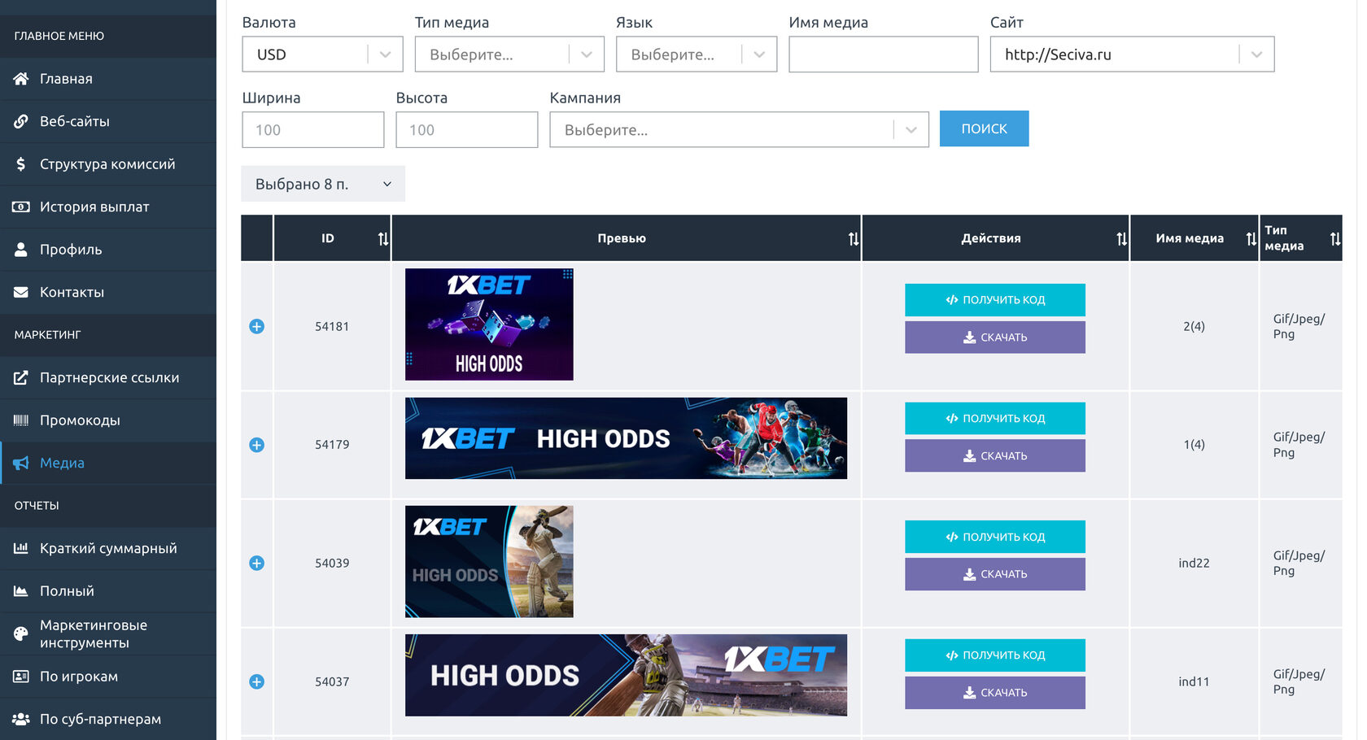Get code for media 54039

click(994, 537)
